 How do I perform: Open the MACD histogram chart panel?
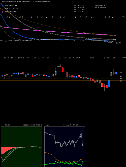(21, 147)
